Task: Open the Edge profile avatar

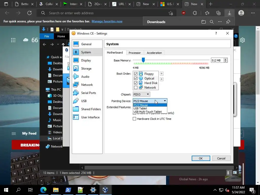Action: 241,13
